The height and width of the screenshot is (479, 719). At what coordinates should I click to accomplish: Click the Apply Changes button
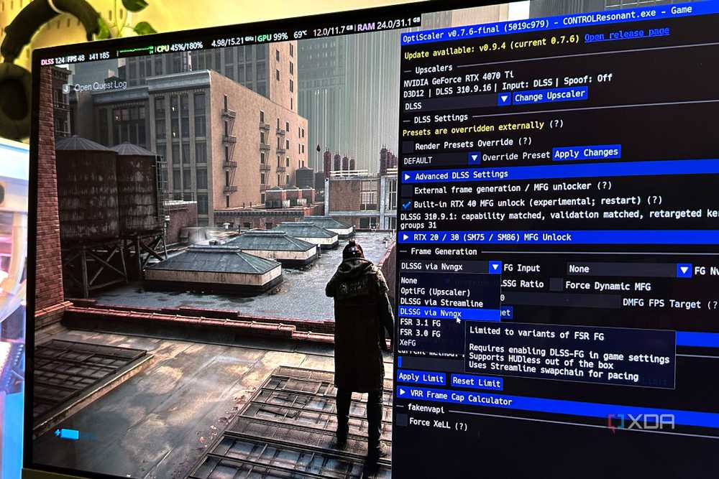tap(586, 153)
